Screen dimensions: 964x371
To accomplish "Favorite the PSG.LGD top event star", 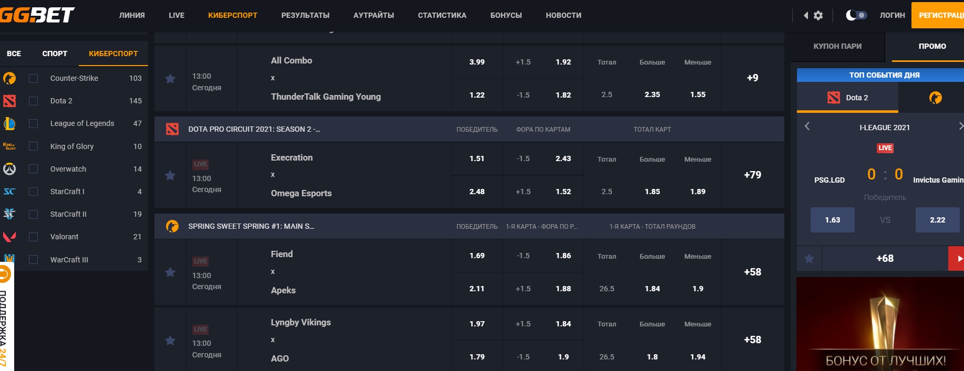I will (x=809, y=259).
